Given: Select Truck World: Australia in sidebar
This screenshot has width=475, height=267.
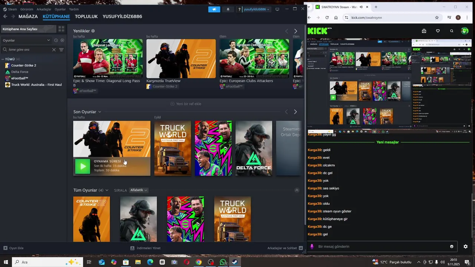Looking at the screenshot, I should (36, 85).
